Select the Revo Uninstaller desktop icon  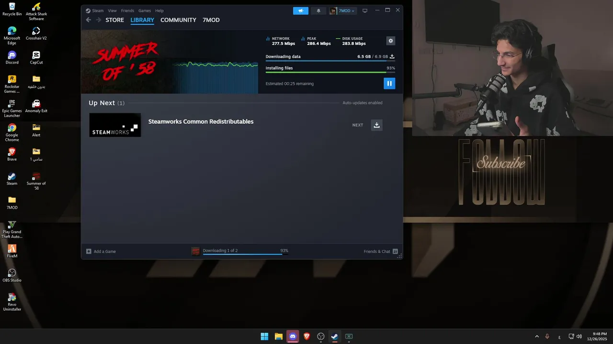pos(12,302)
